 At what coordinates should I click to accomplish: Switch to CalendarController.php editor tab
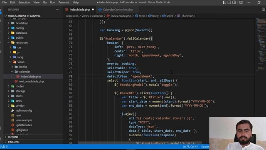click(118, 10)
